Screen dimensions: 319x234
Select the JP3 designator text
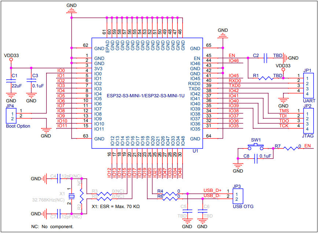point(237,186)
